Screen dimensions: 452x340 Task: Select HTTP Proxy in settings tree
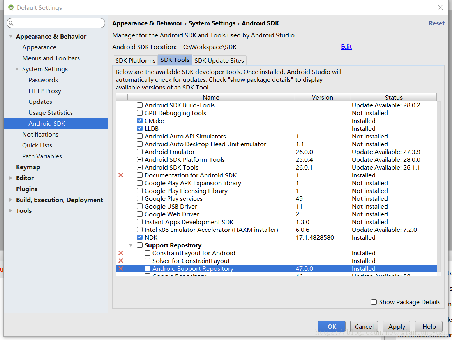coord(45,91)
